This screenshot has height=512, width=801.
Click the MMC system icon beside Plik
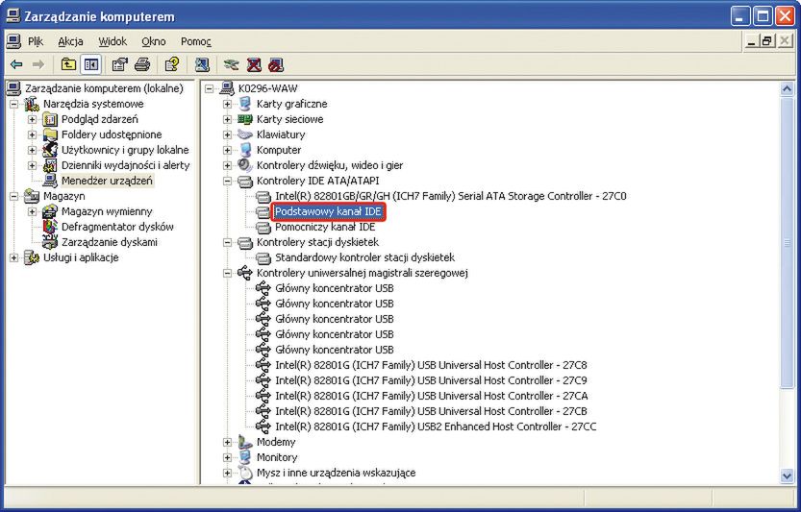tap(13, 41)
